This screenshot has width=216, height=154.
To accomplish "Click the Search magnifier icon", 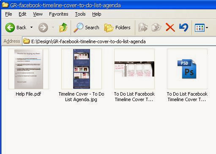I will tap(79, 27).
